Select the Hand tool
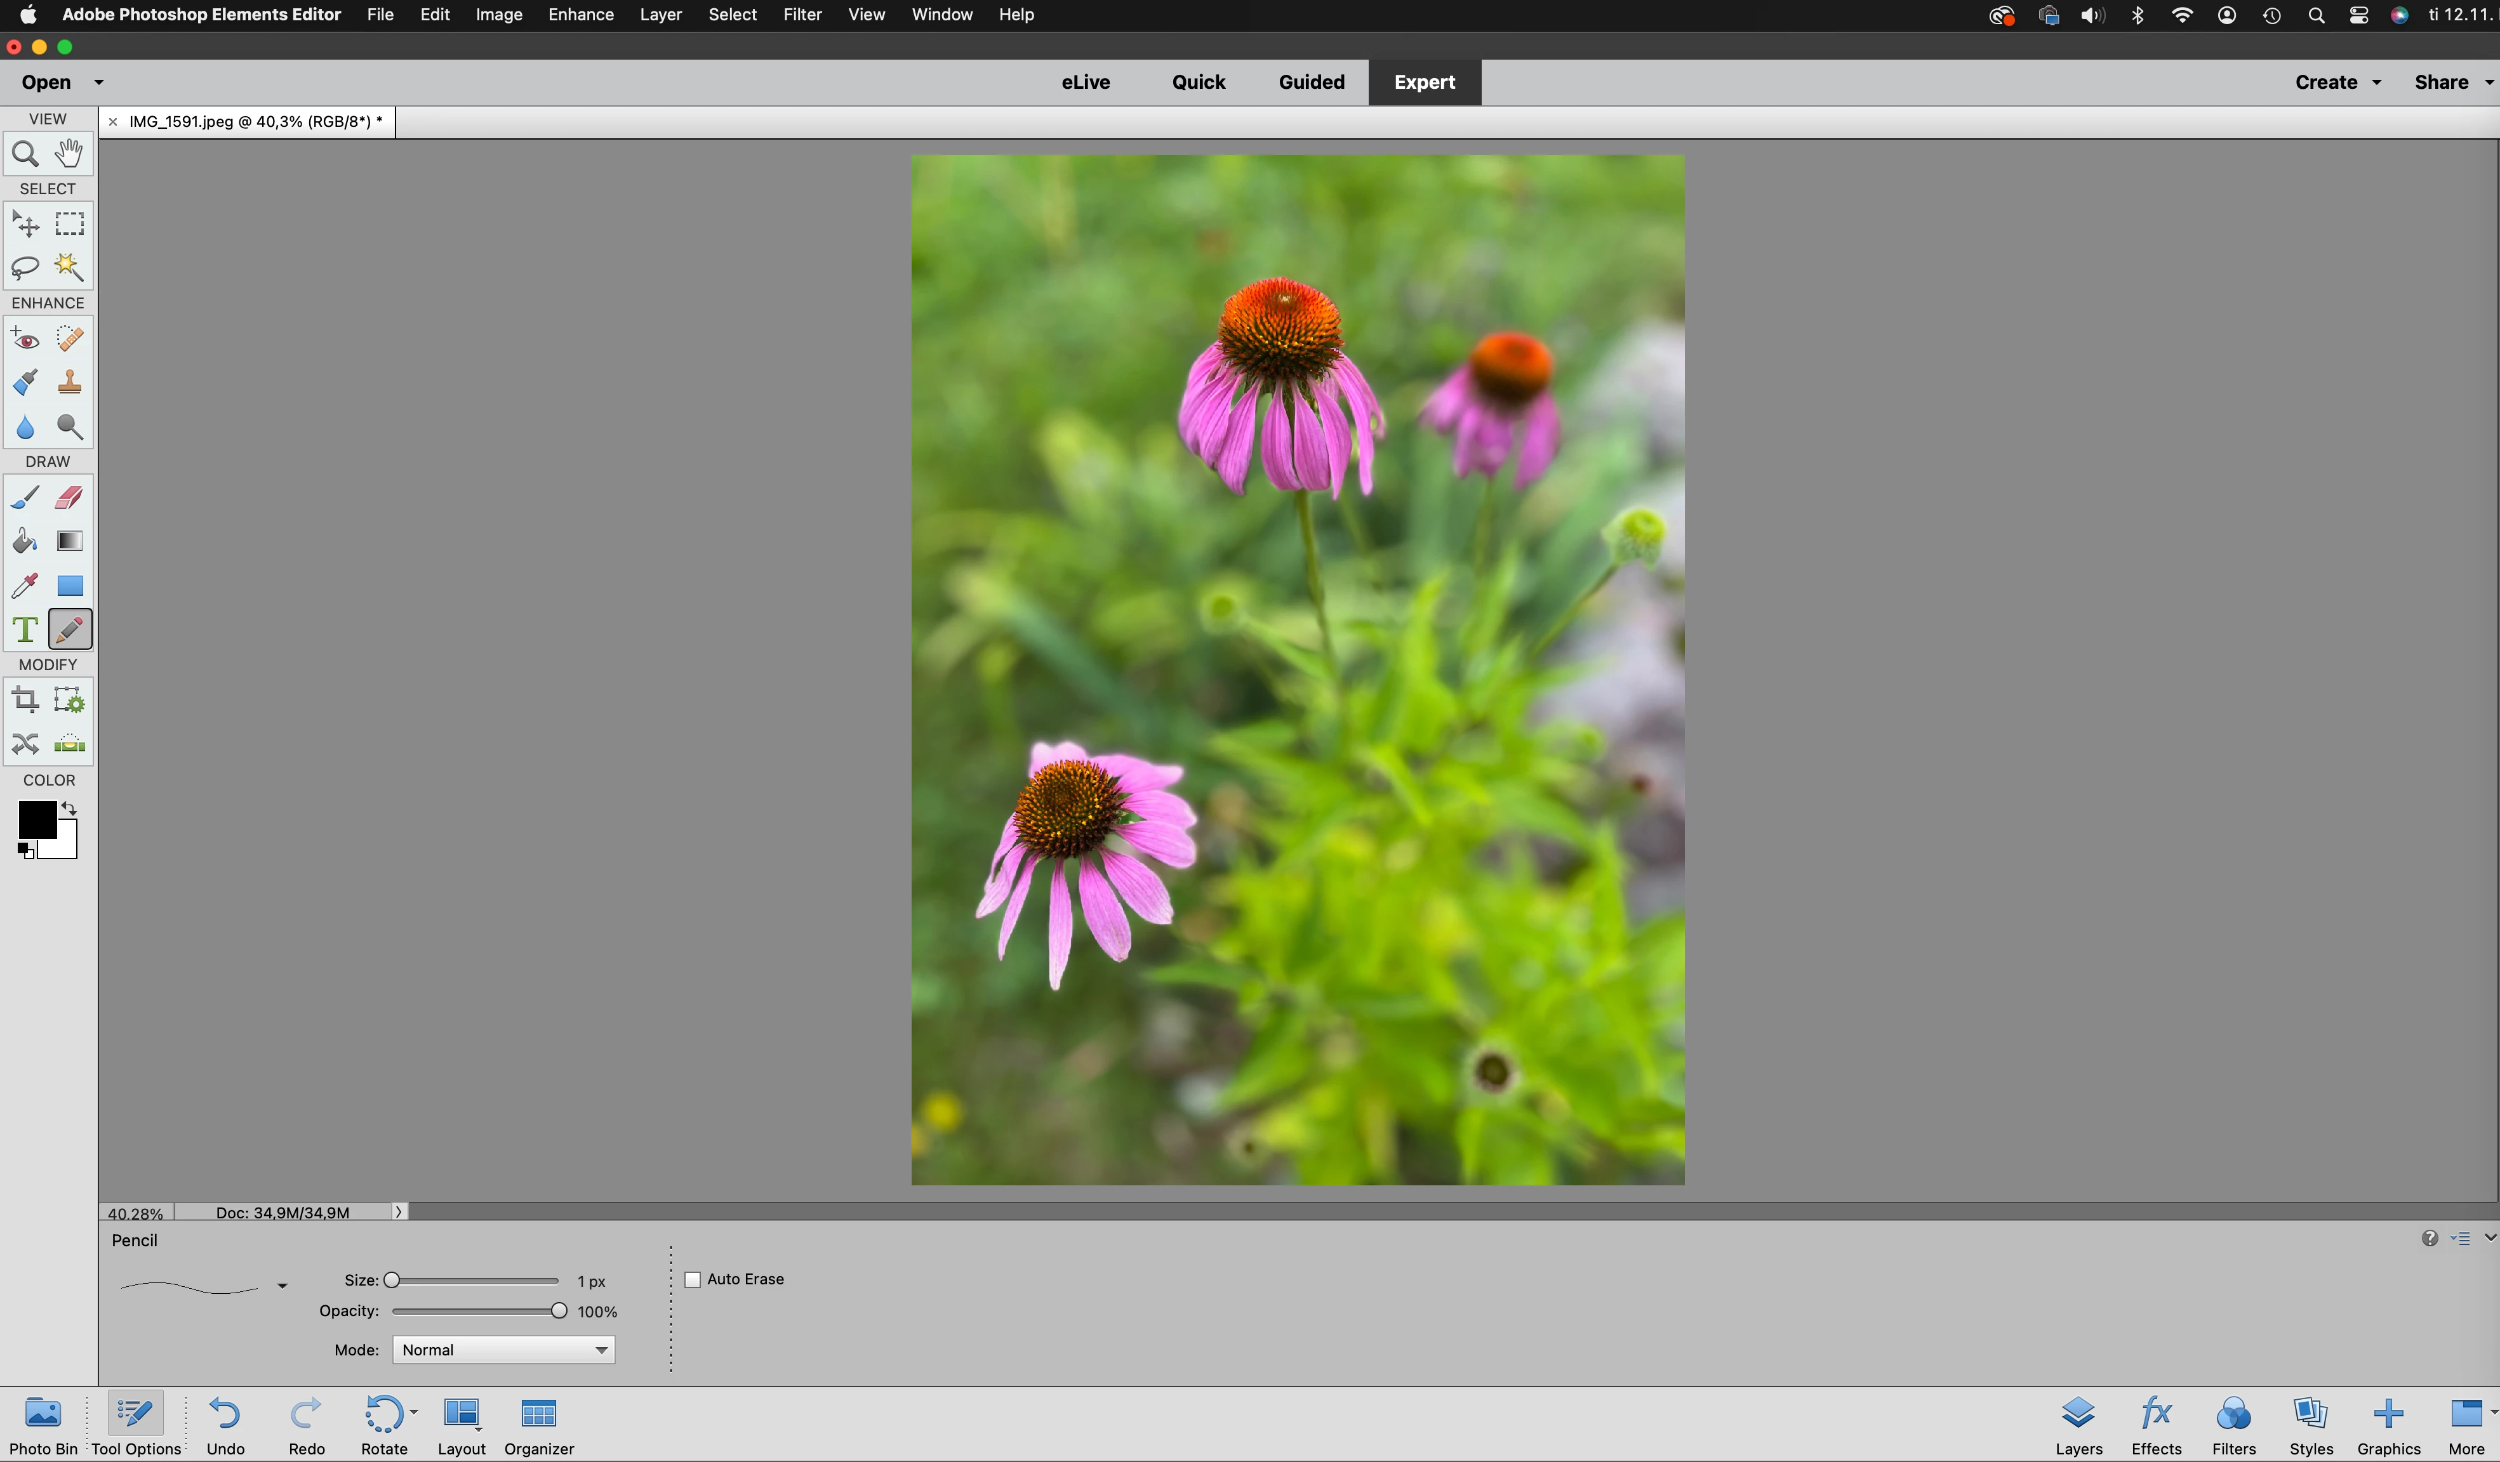The height and width of the screenshot is (1462, 2500). 69,154
